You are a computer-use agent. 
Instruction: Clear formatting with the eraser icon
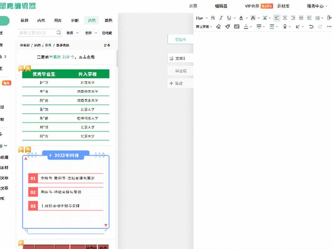(218, 27)
